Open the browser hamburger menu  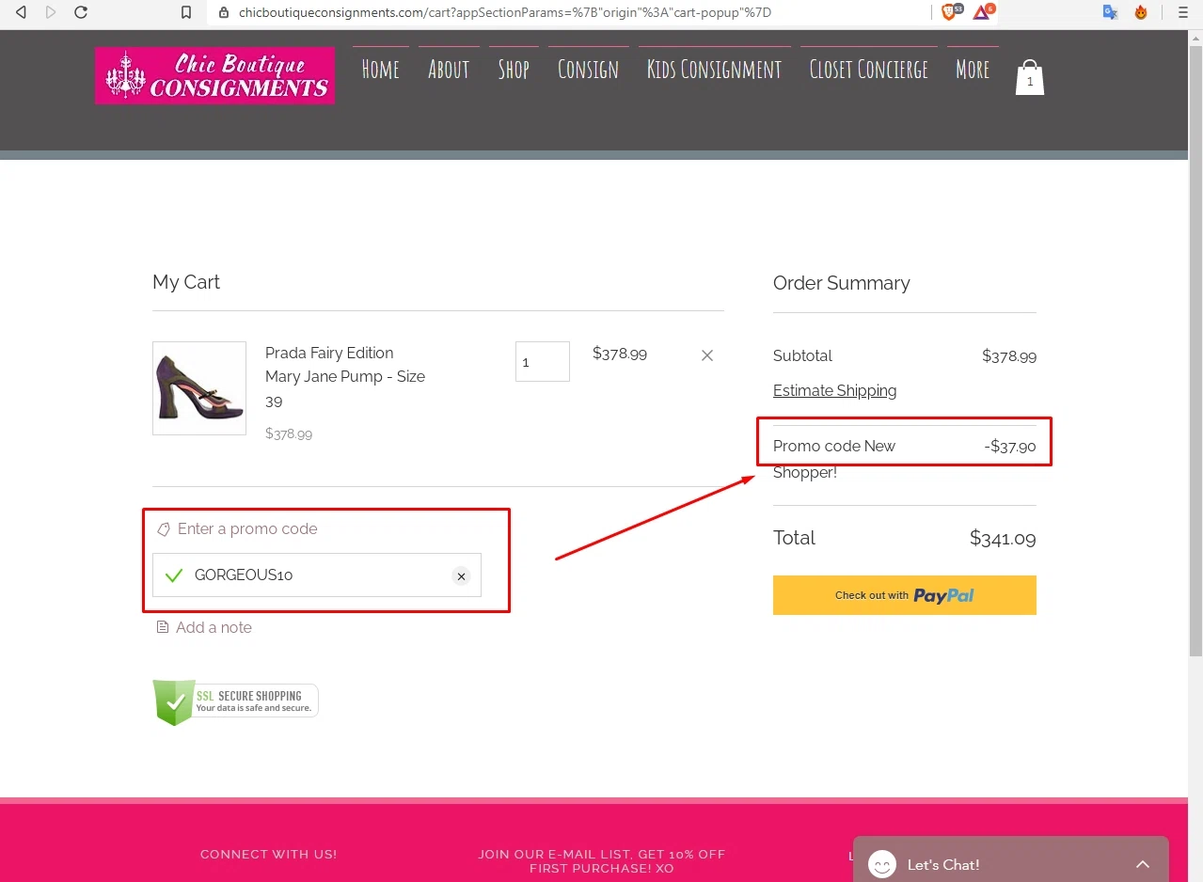click(x=1183, y=12)
